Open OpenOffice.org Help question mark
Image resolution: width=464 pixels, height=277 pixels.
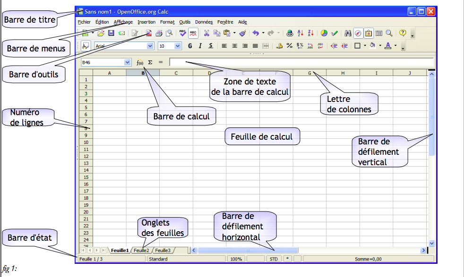click(x=403, y=33)
